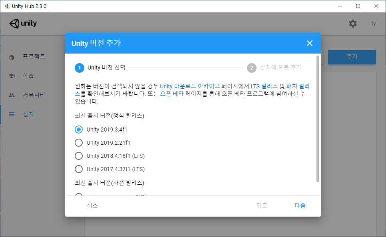This screenshot has height=237, width=386.
Task: Click the 설치 list icon
Action: click(x=12, y=114)
